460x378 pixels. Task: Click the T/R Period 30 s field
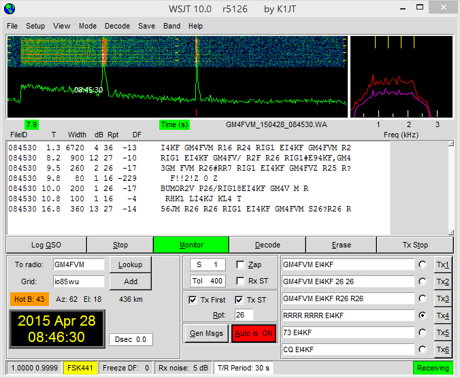244,368
